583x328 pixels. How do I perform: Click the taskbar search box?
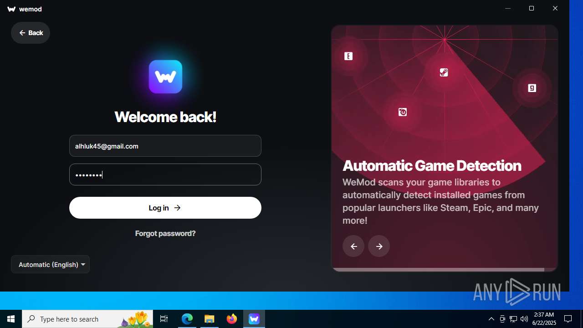[87, 319]
